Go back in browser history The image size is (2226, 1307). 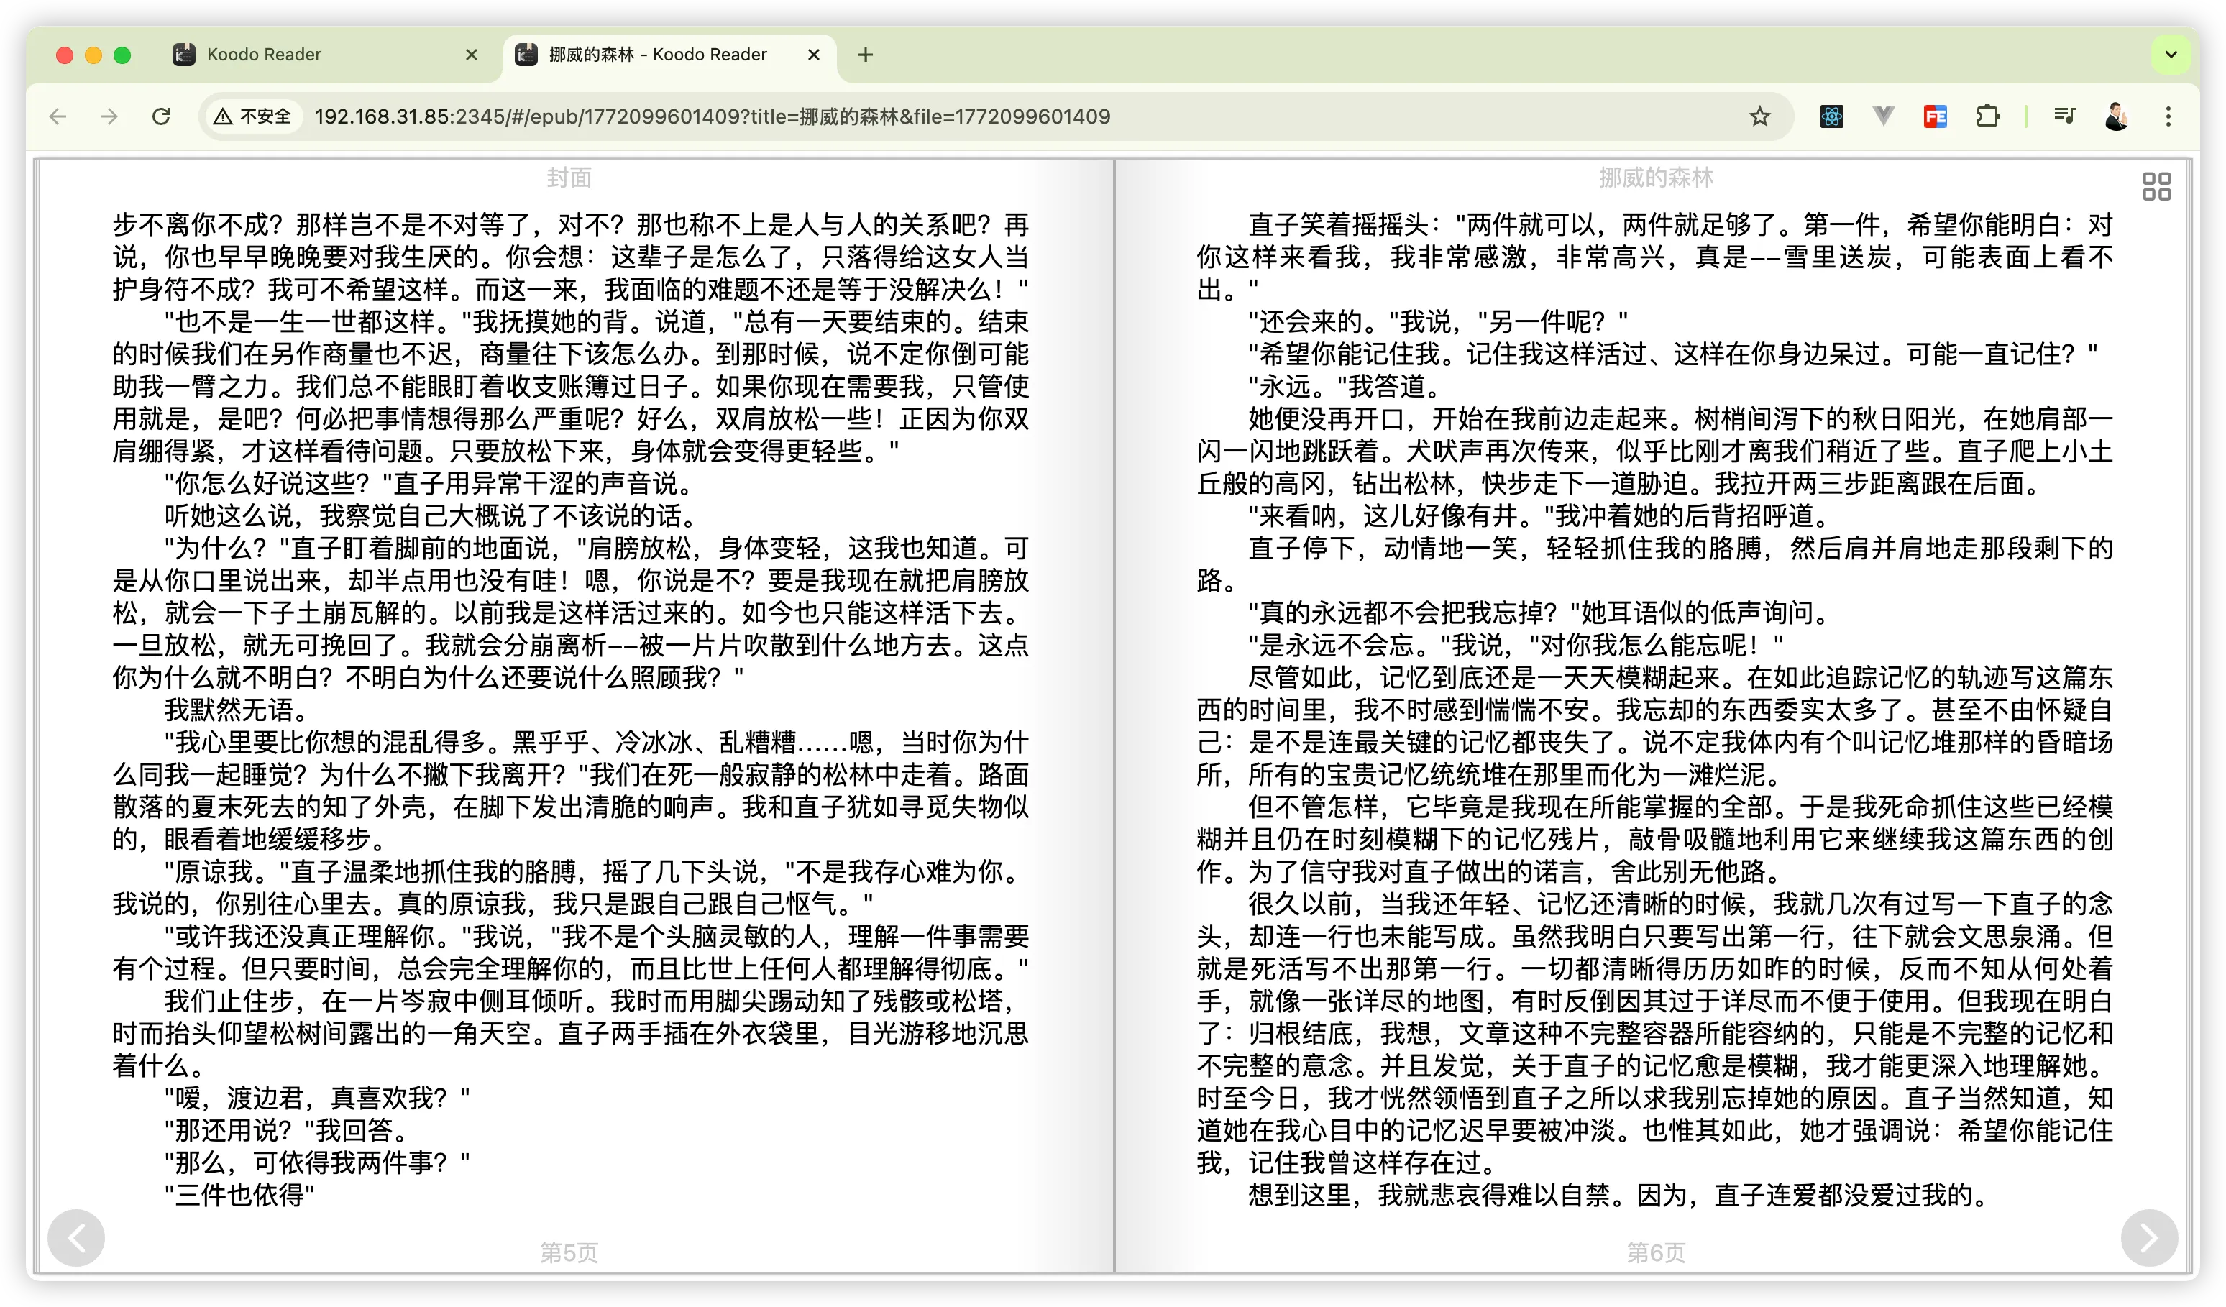[58, 116]
